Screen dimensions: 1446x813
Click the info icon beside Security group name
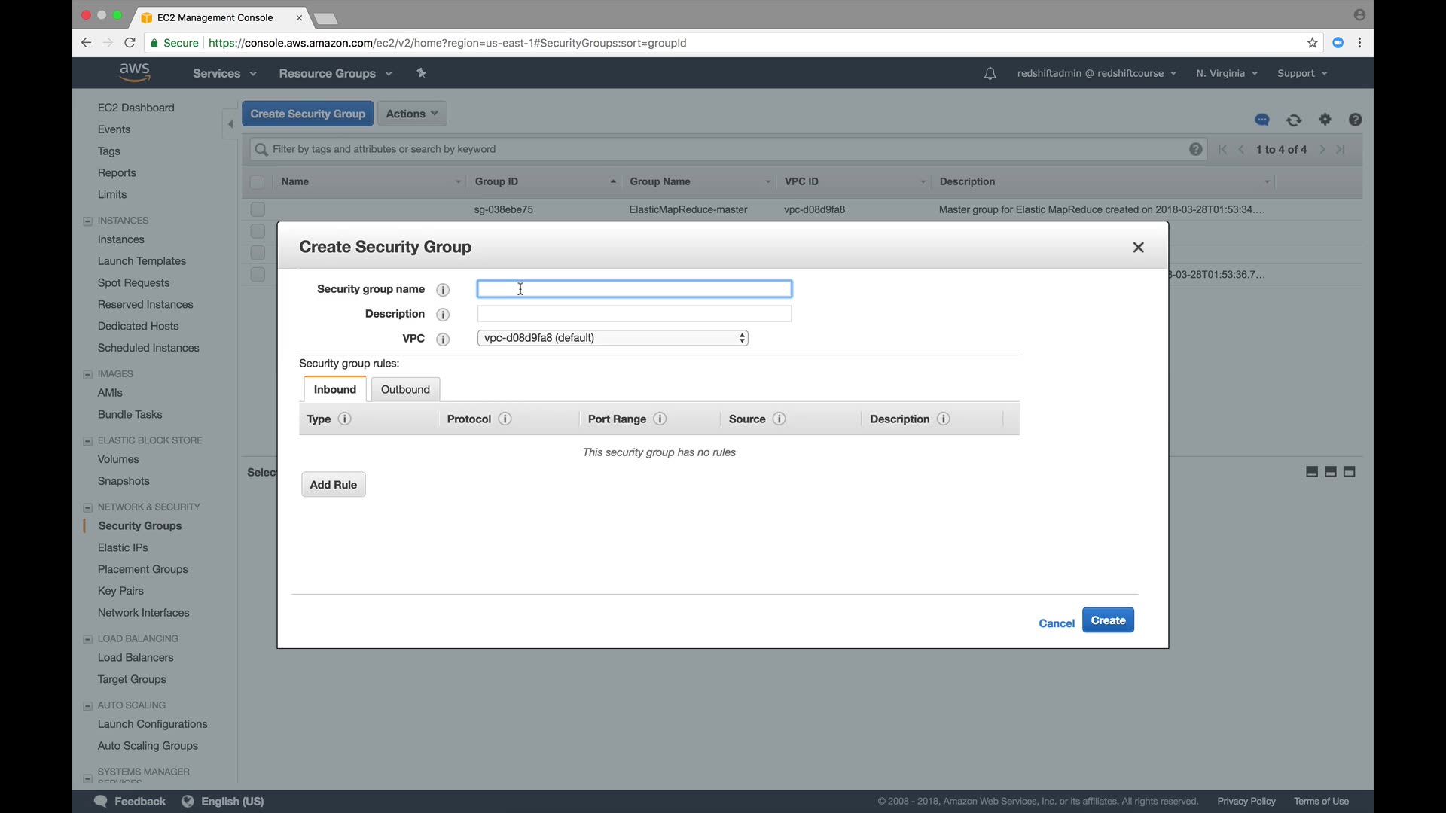click(443, 290)
